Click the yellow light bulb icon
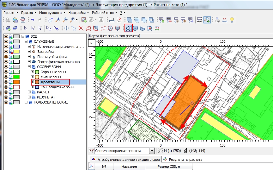 pos(232,20)
